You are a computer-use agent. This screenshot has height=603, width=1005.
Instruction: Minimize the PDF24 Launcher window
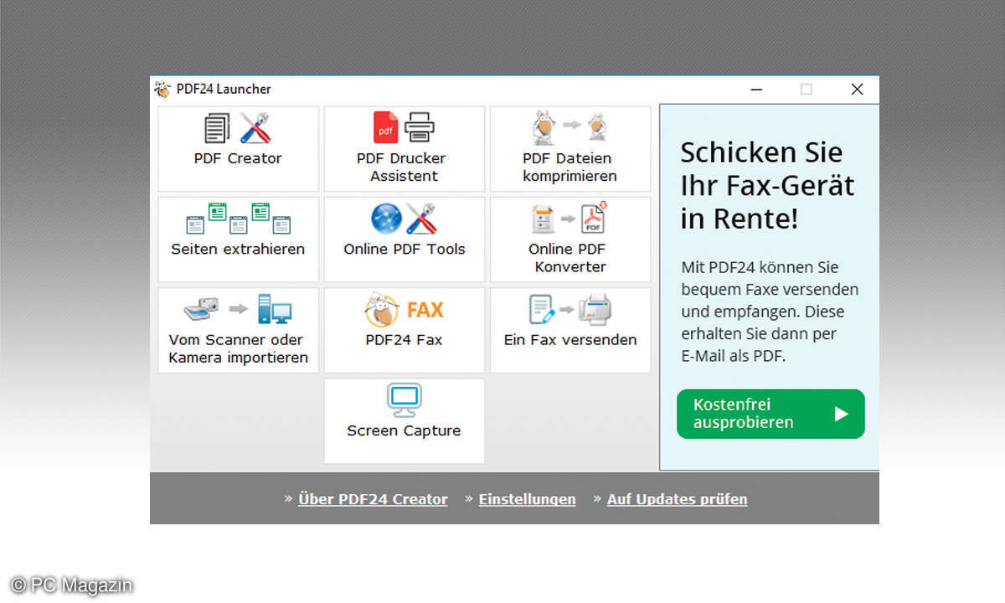(756, 89)
